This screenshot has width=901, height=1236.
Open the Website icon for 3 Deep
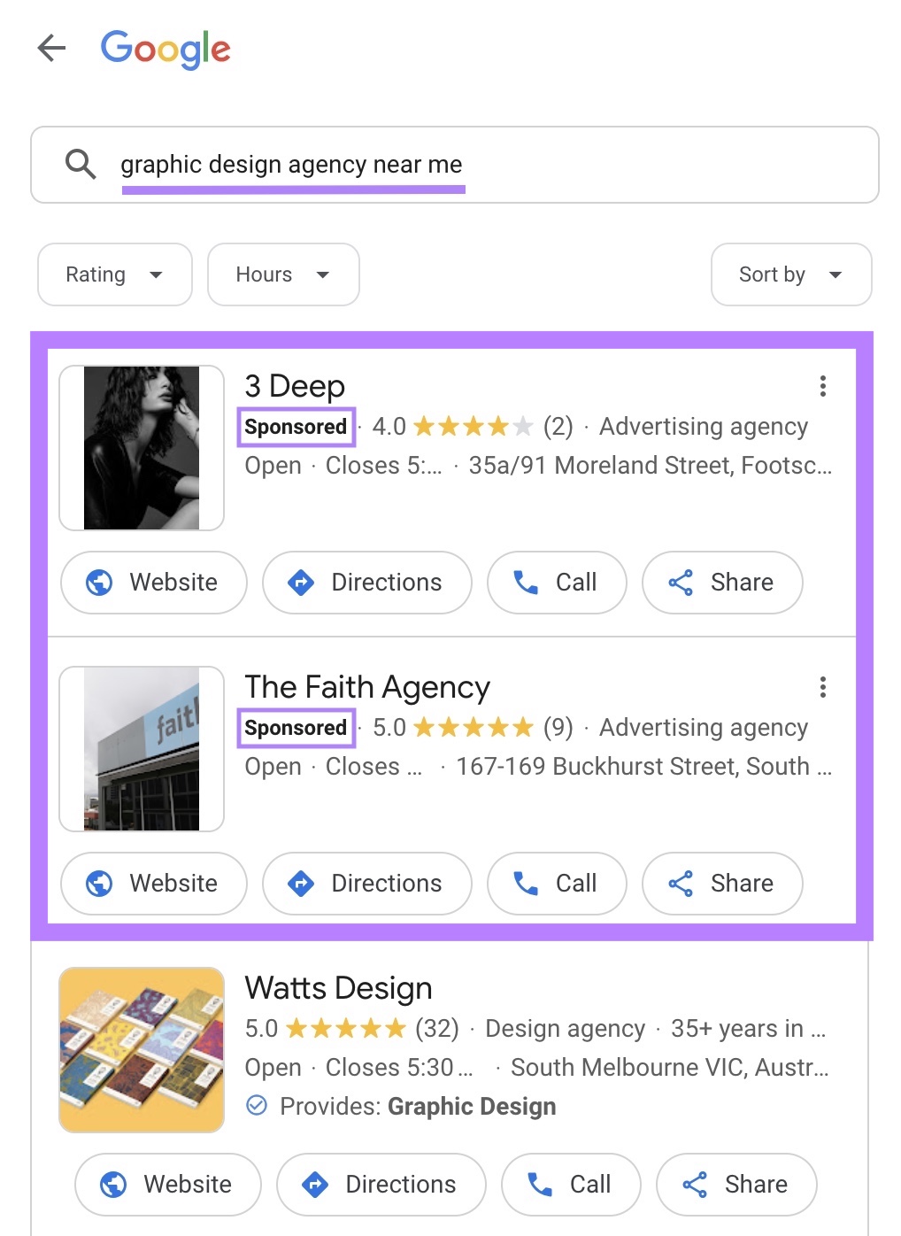pos(99,583)
